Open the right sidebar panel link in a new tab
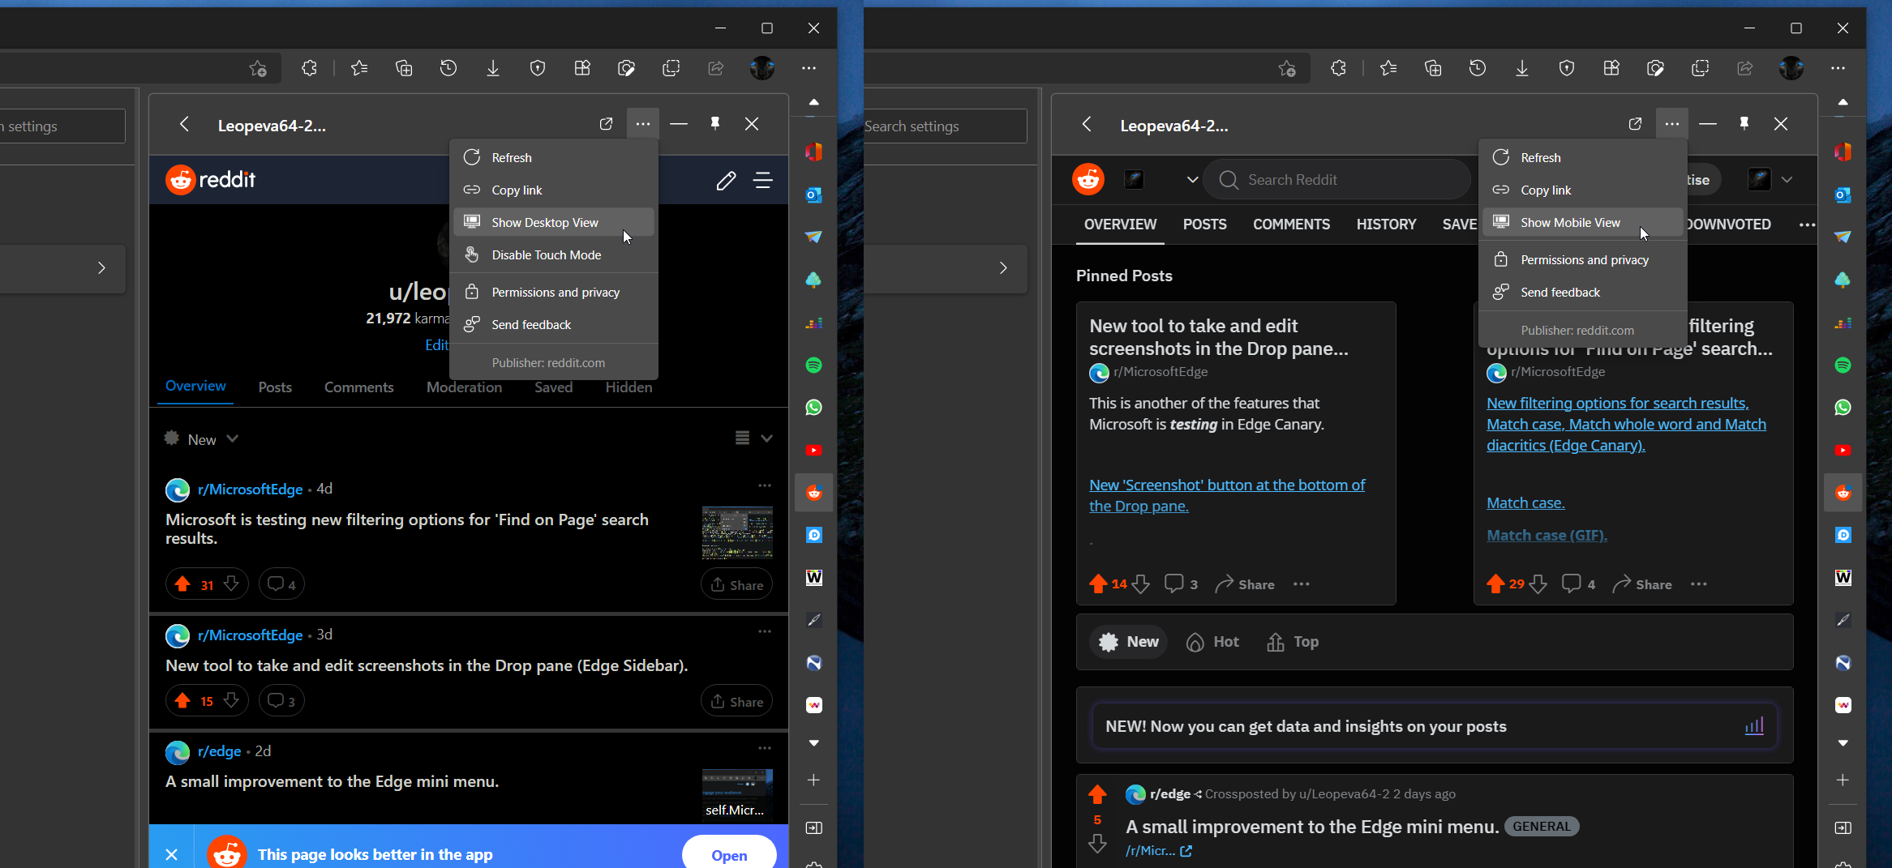1892x868 pixels. [1635, 124]
